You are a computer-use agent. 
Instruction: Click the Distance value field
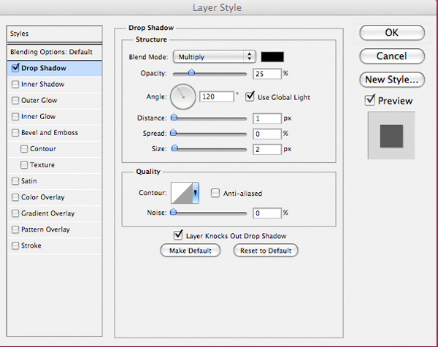(267, 118)
